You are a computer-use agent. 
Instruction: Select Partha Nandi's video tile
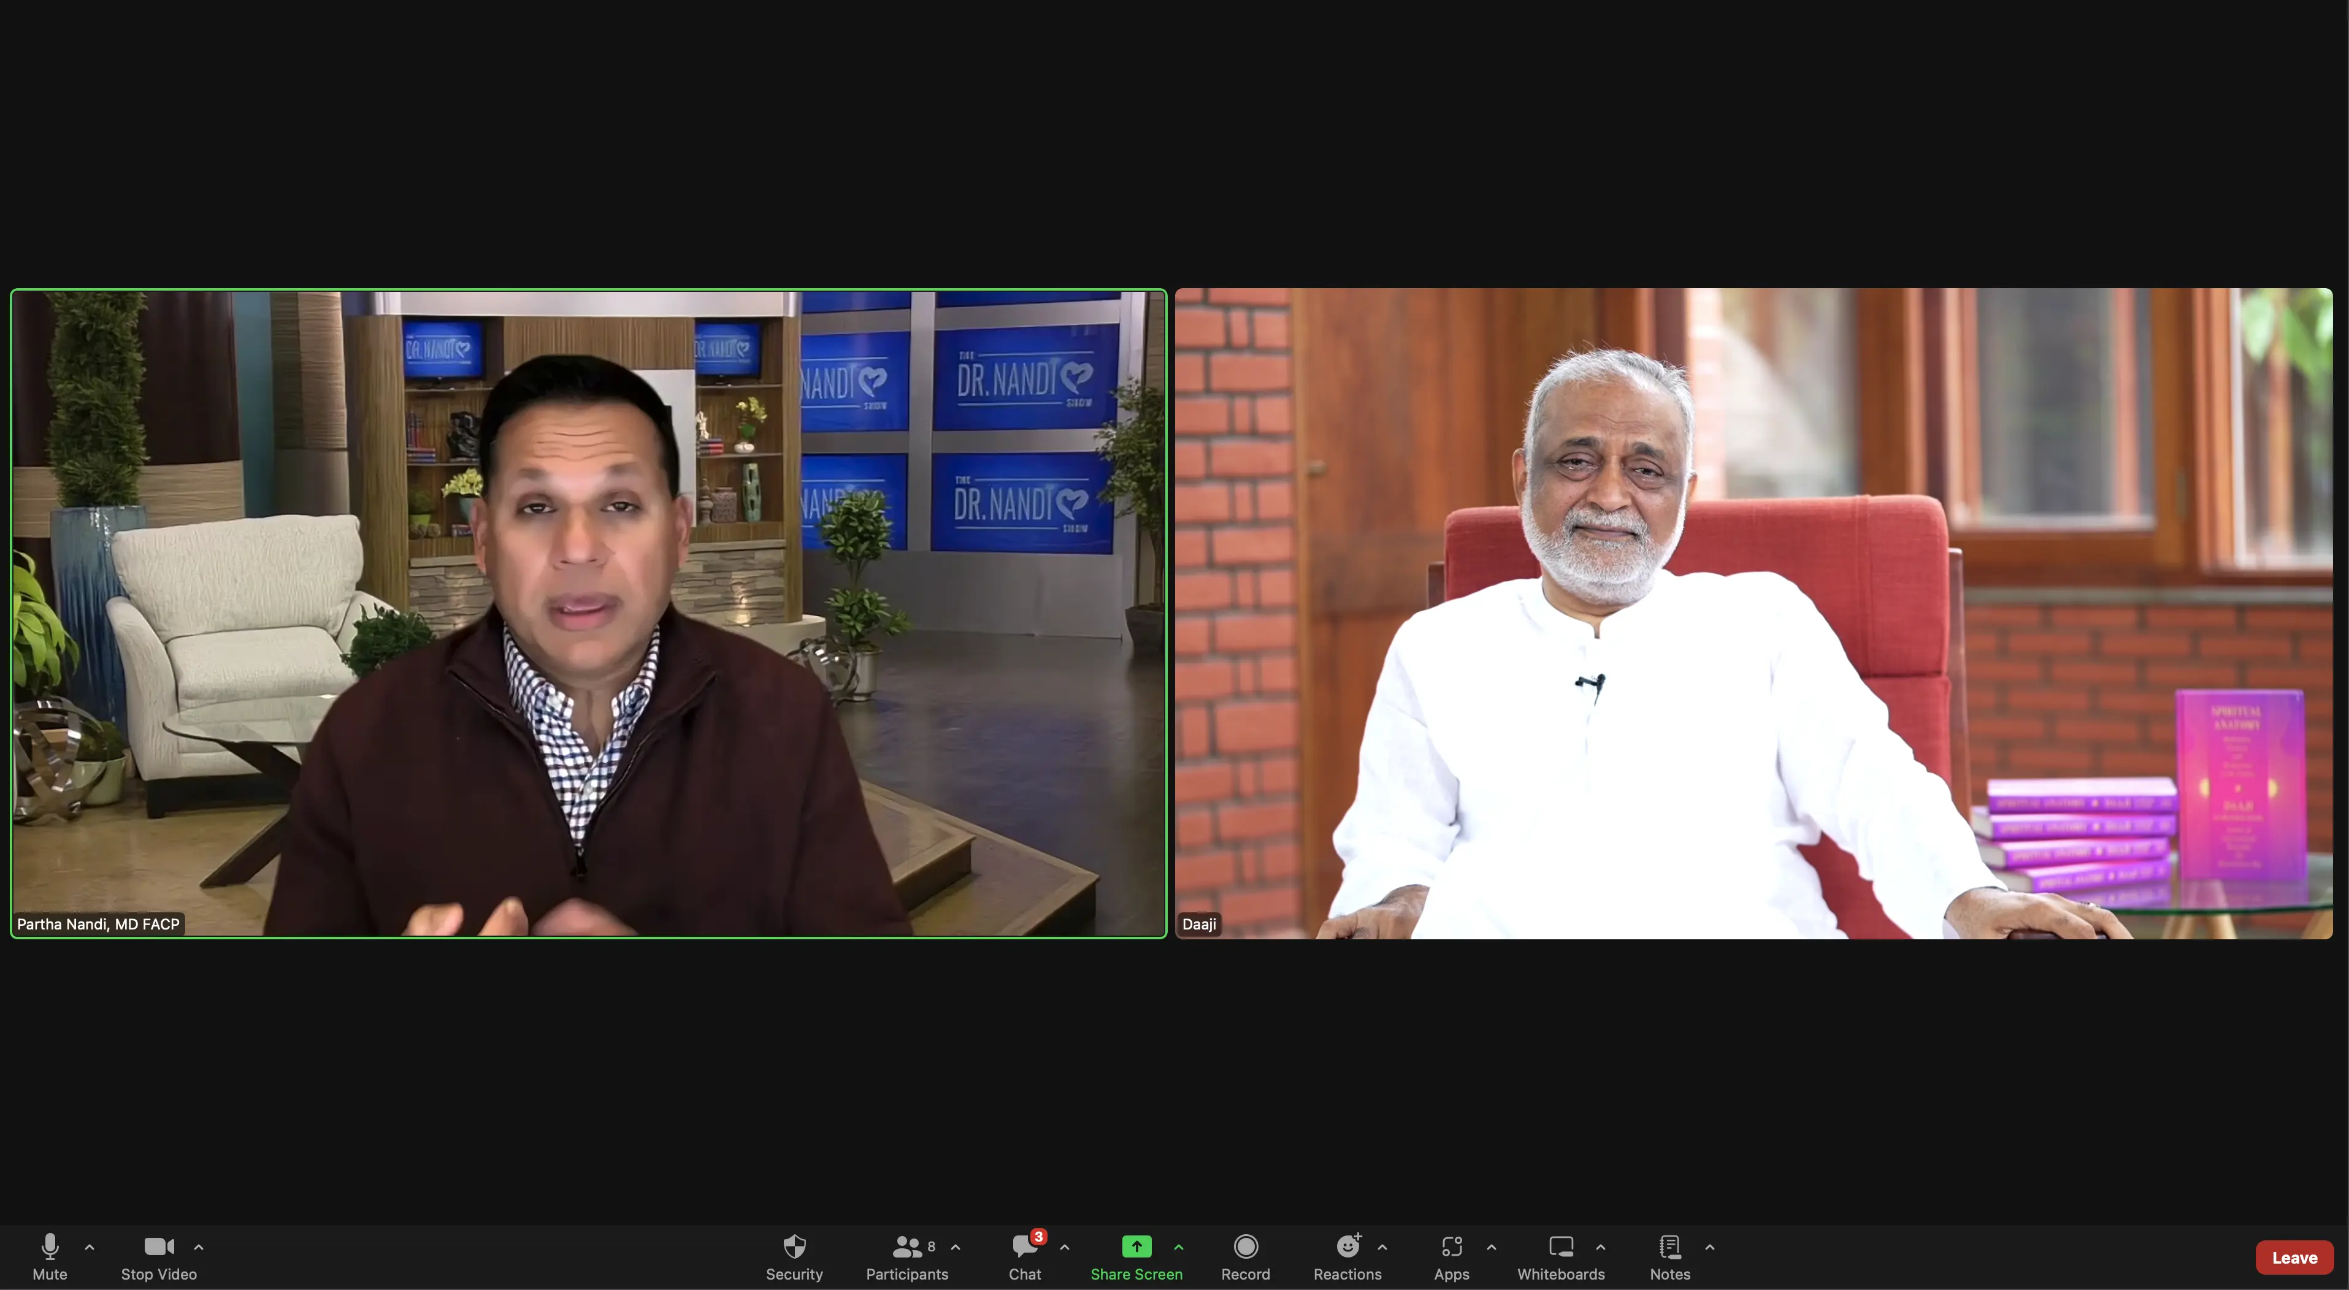[x=588, y=614]
